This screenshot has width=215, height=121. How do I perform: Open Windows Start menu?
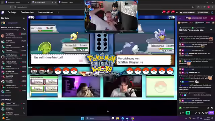[x=82, y=118]
